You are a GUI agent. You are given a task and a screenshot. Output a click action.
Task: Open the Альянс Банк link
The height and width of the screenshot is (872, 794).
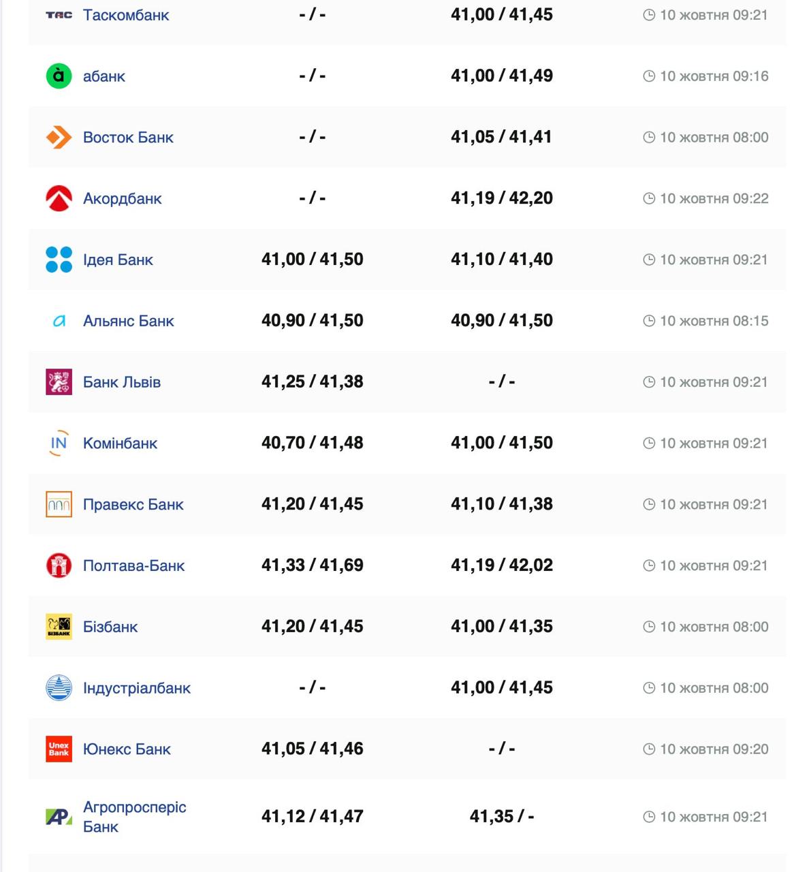128,321
